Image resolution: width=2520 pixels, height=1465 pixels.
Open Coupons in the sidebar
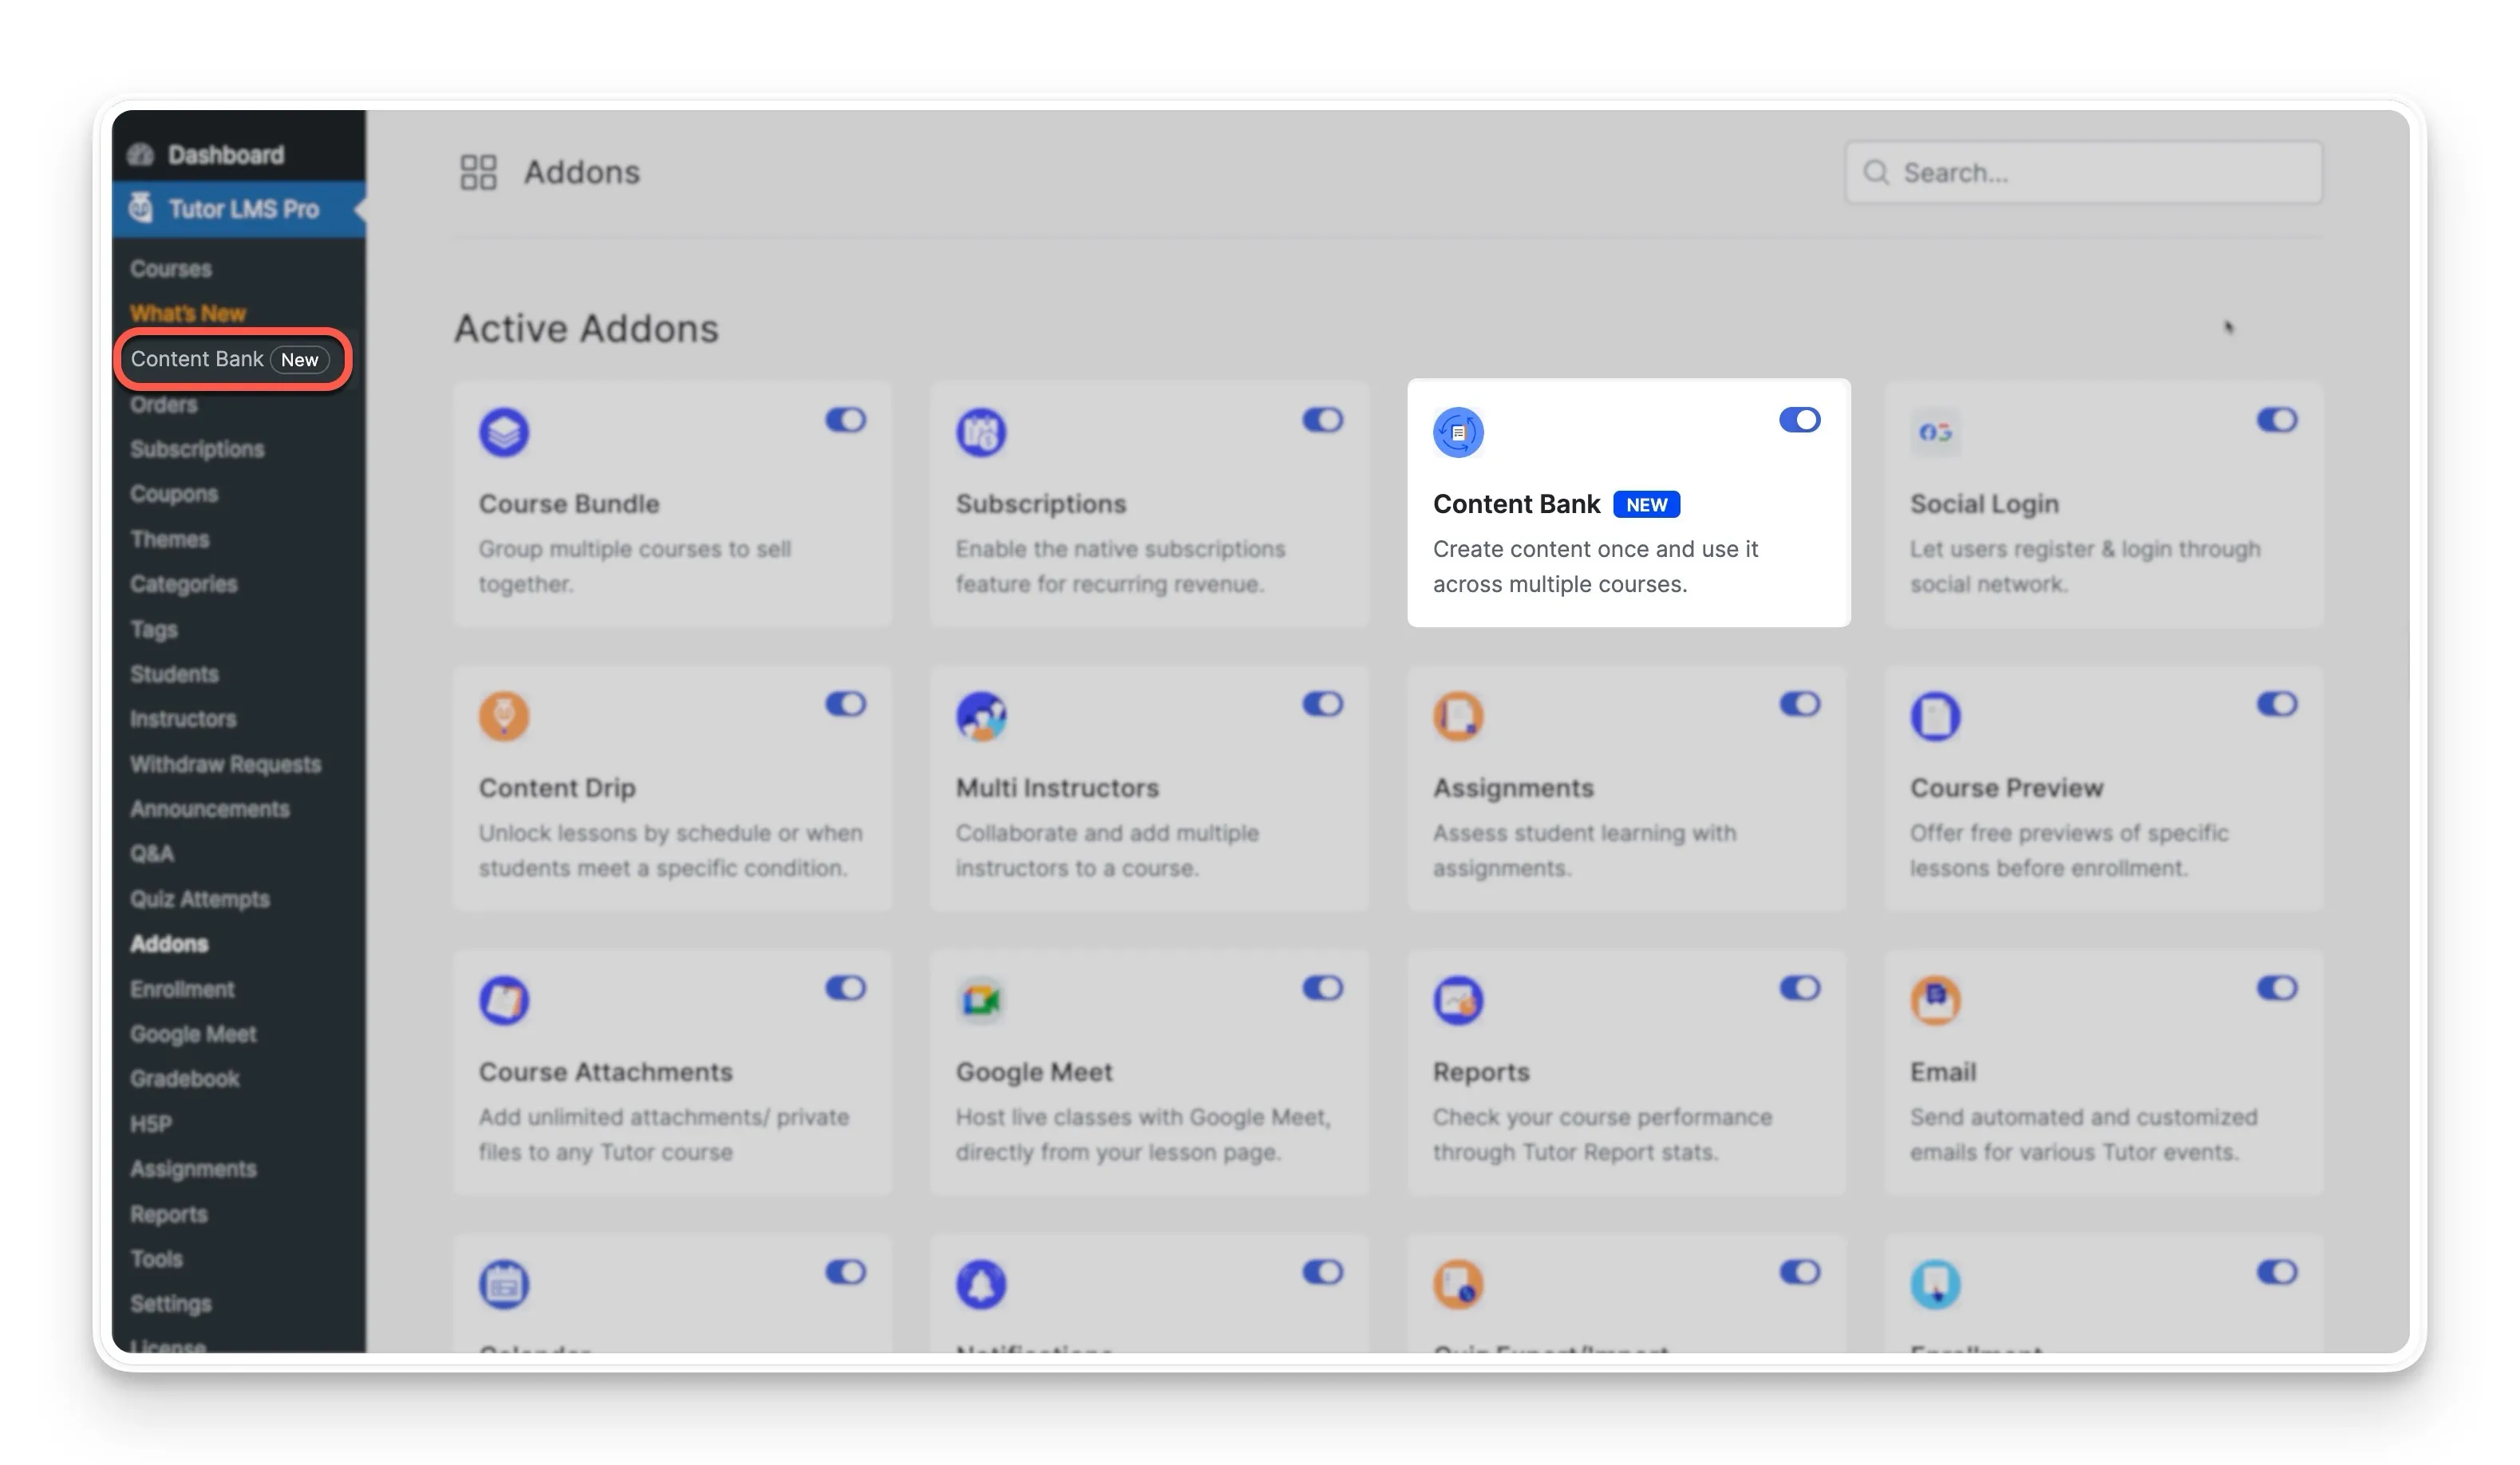point(174,494)
